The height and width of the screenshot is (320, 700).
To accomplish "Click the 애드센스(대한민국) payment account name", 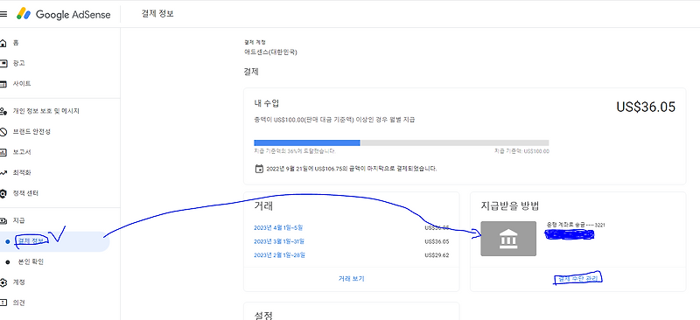I will (270, 52).
